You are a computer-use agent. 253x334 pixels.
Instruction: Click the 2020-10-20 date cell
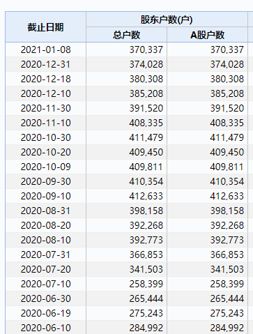tap(45, 152)
